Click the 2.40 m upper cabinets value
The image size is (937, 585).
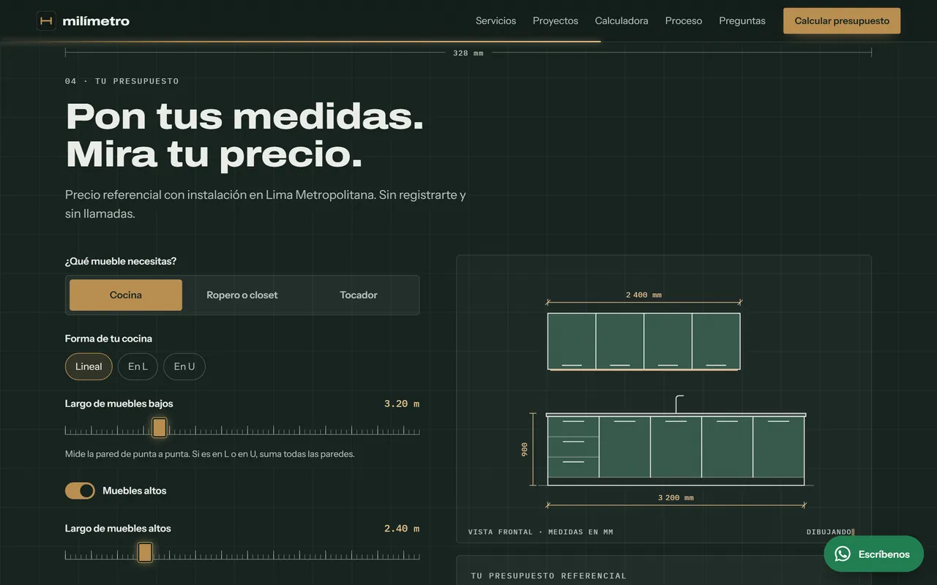point(402,529)
